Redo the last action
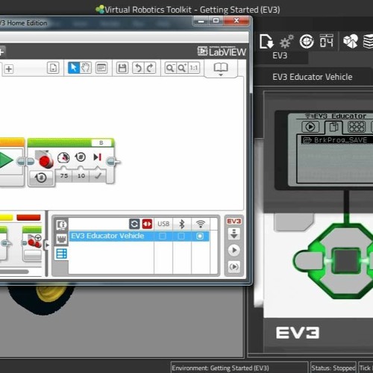The width and height of the screenshot is (373, 373). click(x=150, y=68)
